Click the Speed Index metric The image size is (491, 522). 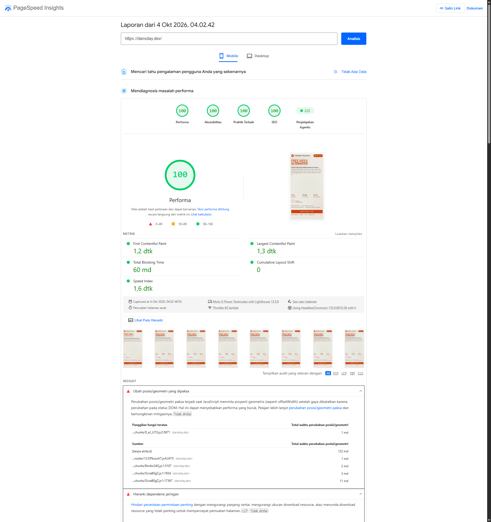click(x=182, y=285)
